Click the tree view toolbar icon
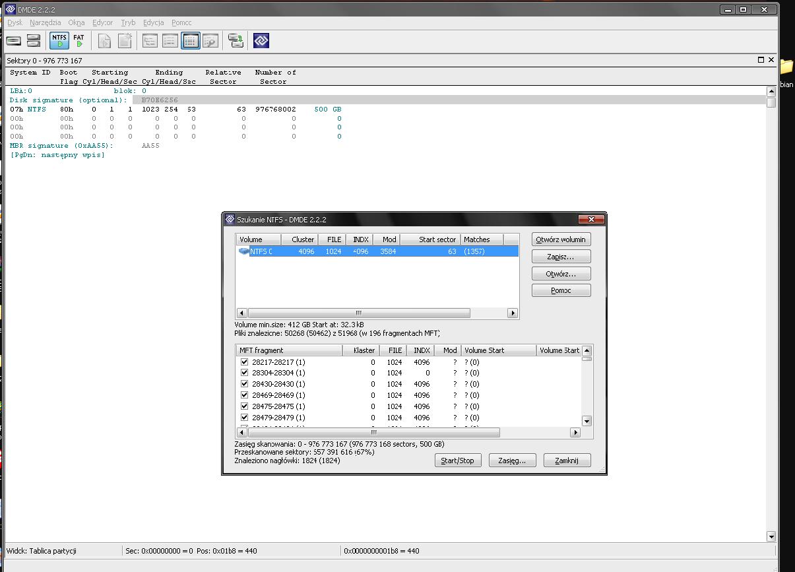The image size is (795, 572). (x=150, y=41)
